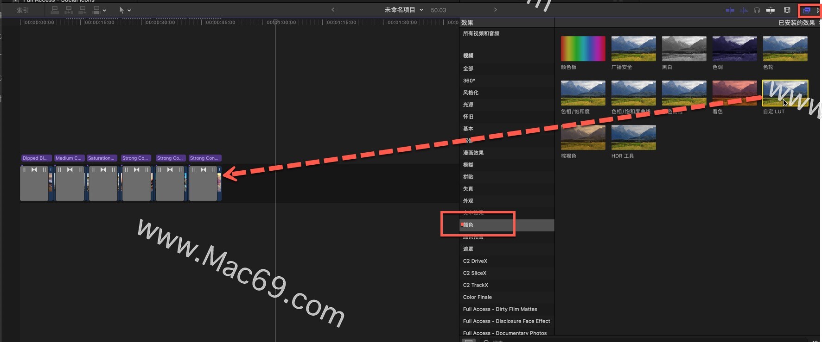Open clip appearance filmstrip options

787,10
